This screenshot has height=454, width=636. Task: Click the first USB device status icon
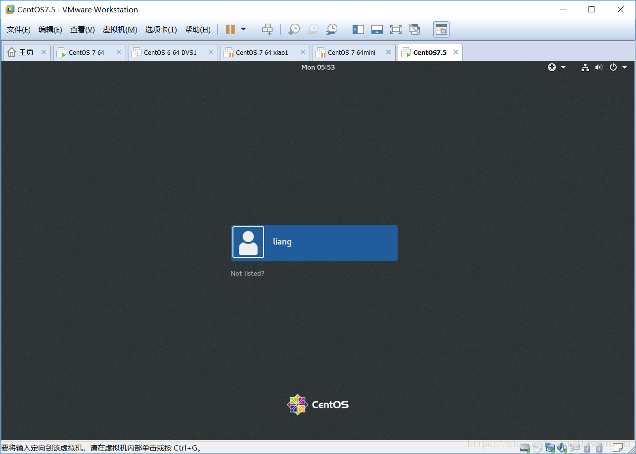(x=587, y=448)
